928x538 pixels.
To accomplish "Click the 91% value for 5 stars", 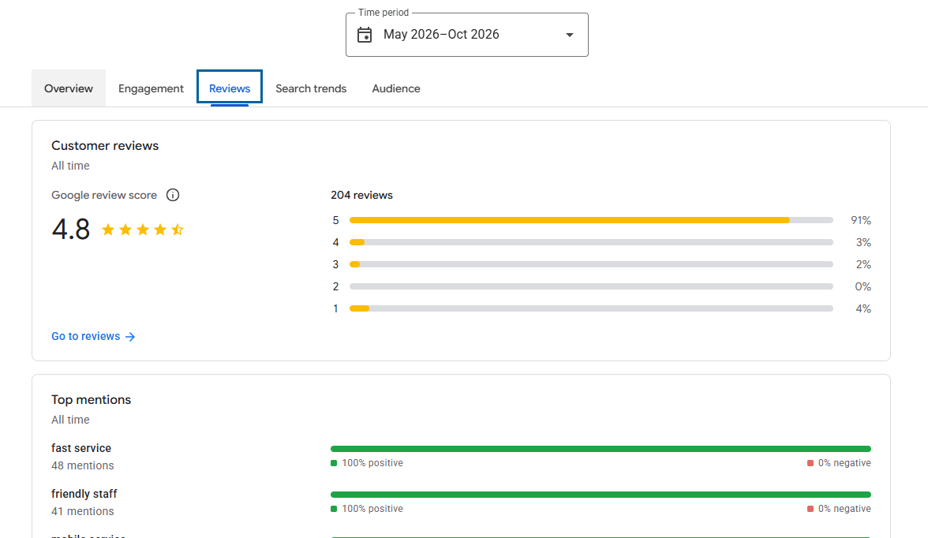I will click(x=860, y=220).
